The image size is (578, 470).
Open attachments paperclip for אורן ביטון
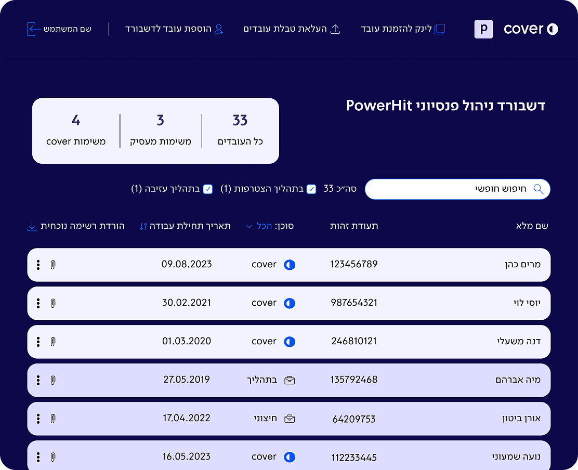point(53,419)
